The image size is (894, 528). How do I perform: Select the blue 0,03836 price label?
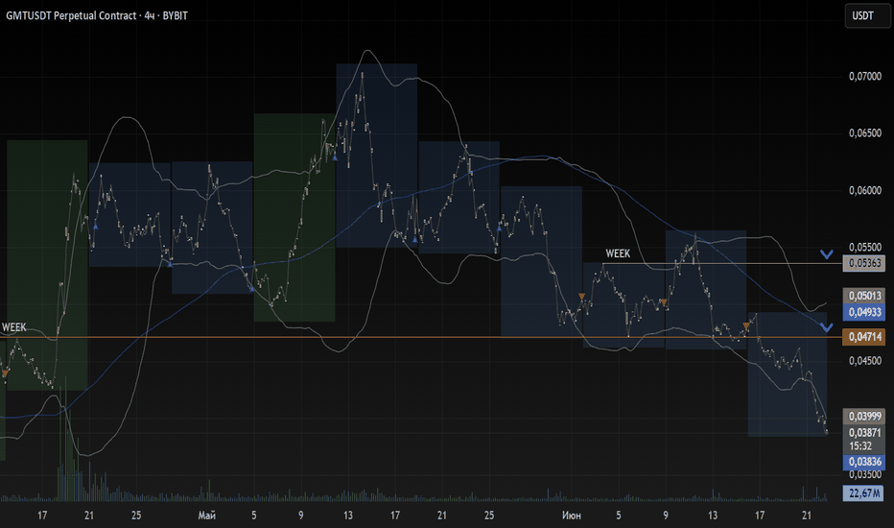864,462
